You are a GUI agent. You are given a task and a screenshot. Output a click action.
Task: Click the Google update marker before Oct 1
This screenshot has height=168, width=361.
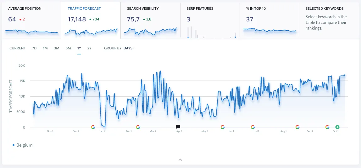[x=327, y=127]
